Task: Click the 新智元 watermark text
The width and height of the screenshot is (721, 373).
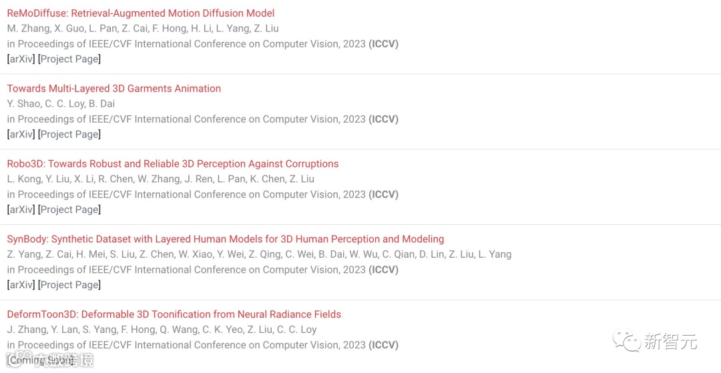Action: [x=670, y=342]
